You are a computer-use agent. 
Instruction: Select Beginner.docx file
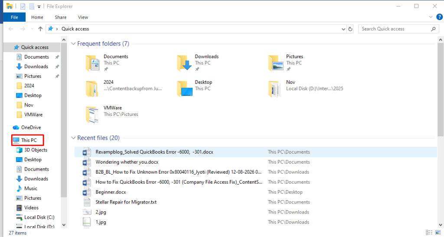point(111,192)
